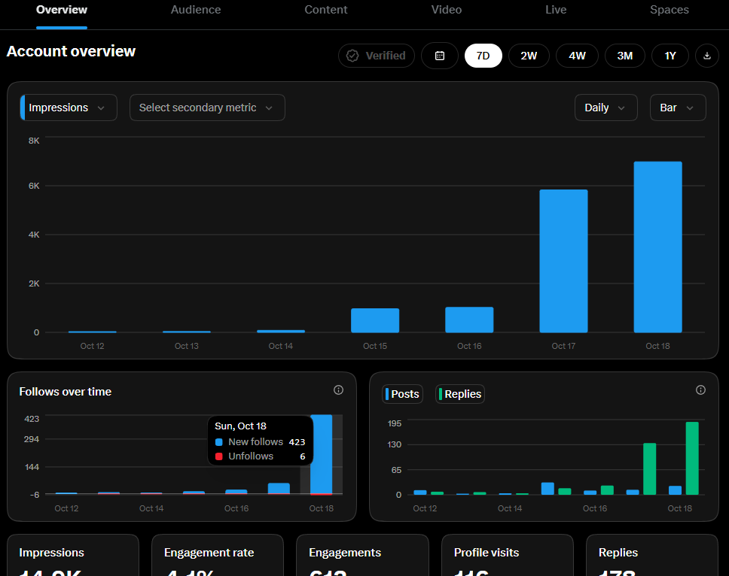The image size is (729, 576).
Task: Click the Sun, Oct 18 tooltip date
Action: 240,426
